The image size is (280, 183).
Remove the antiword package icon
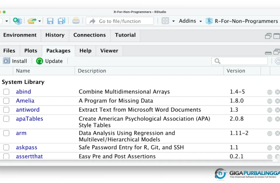(x=277, y=110)
